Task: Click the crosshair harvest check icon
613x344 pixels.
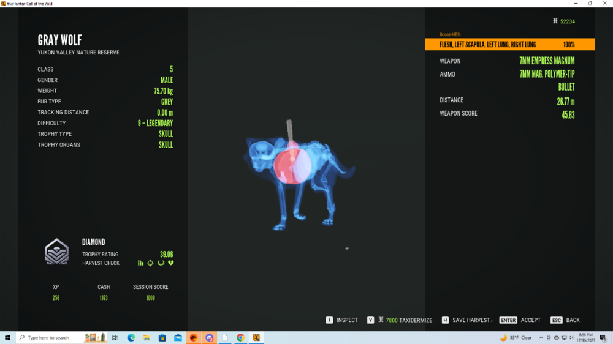Action: (150, 263)
